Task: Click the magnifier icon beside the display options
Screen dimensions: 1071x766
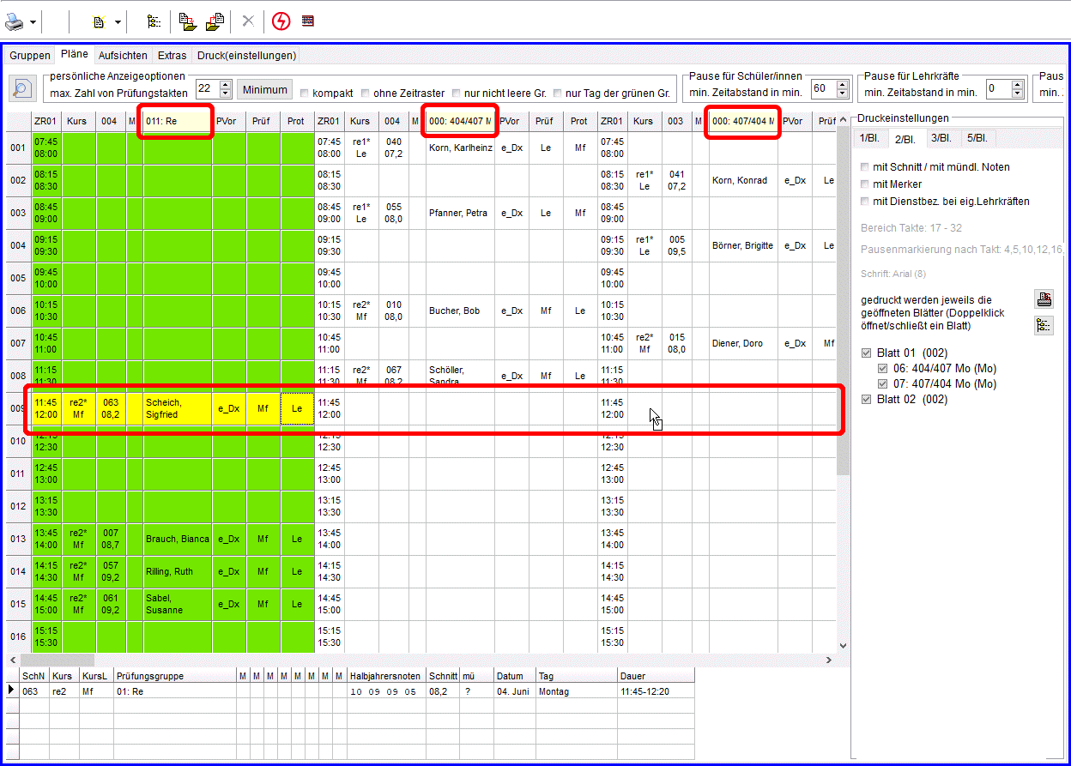Action: (21, 89)
